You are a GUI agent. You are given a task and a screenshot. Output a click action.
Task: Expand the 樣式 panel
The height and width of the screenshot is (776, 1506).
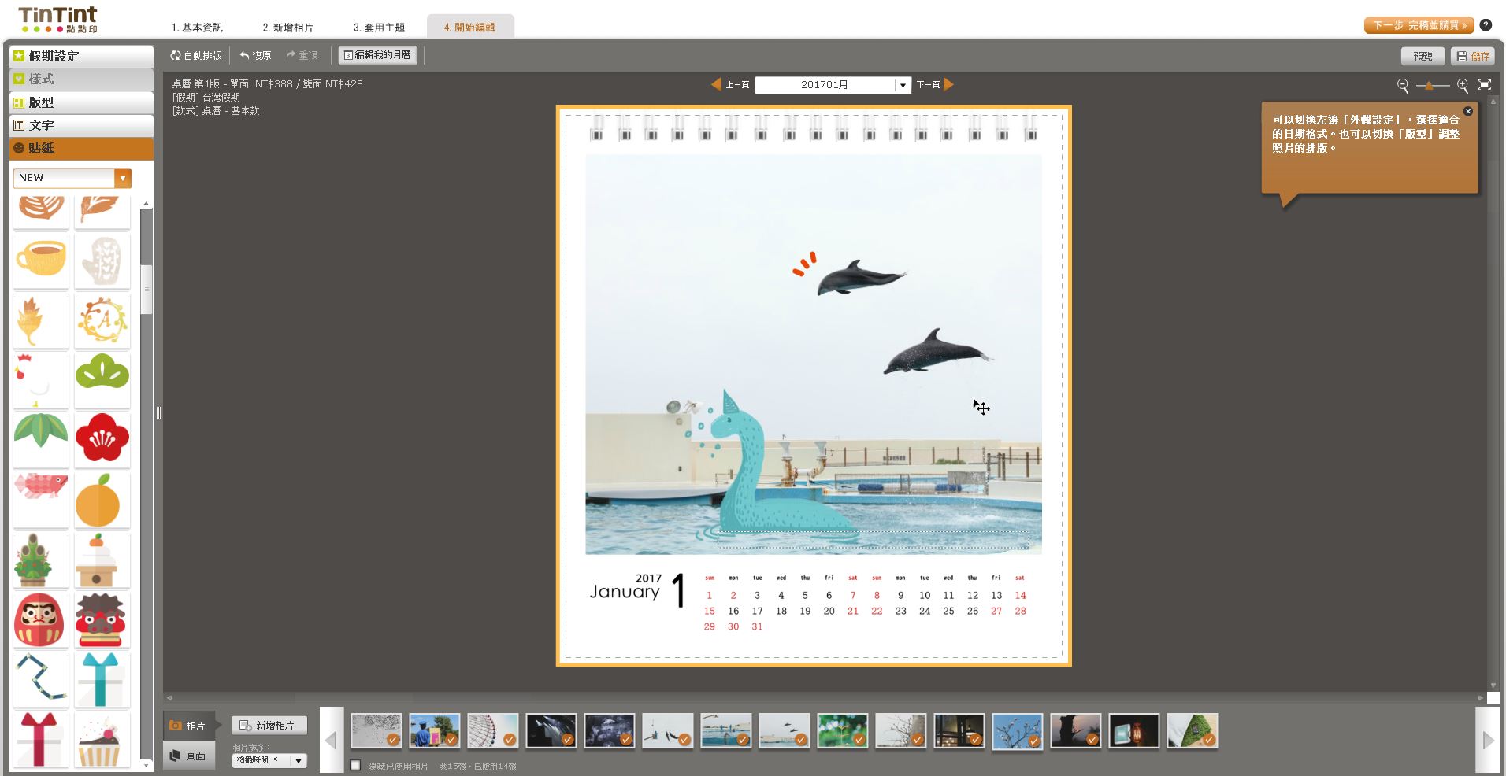pos(81,79)
